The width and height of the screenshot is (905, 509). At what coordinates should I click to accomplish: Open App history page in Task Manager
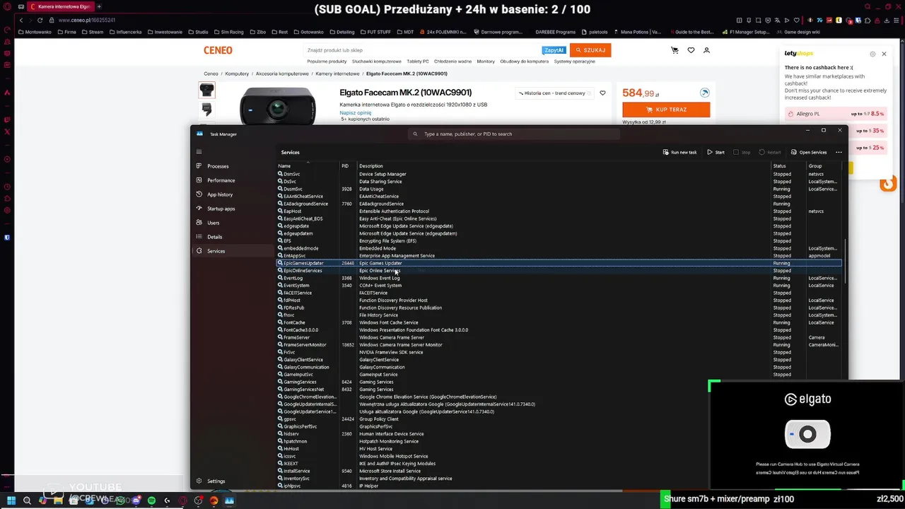click(x=233, y=194)
